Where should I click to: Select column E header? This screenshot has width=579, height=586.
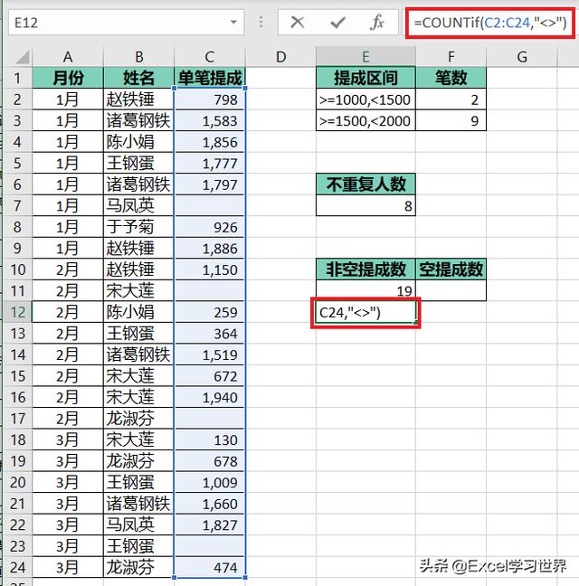pyautogui.click(x=365, y=57)
